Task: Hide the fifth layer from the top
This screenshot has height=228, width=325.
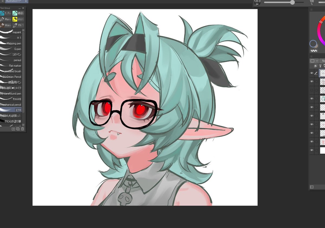Action: click(x=312, y=107)
